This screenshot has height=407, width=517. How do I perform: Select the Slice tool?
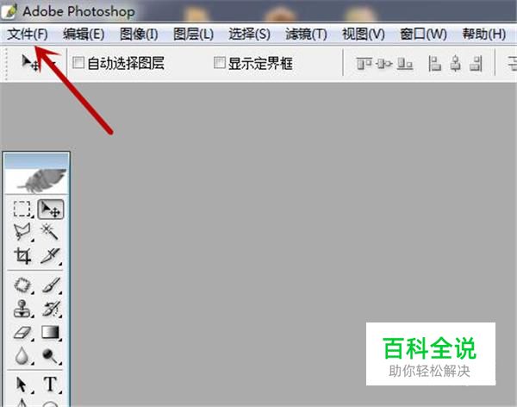point(50,255)
